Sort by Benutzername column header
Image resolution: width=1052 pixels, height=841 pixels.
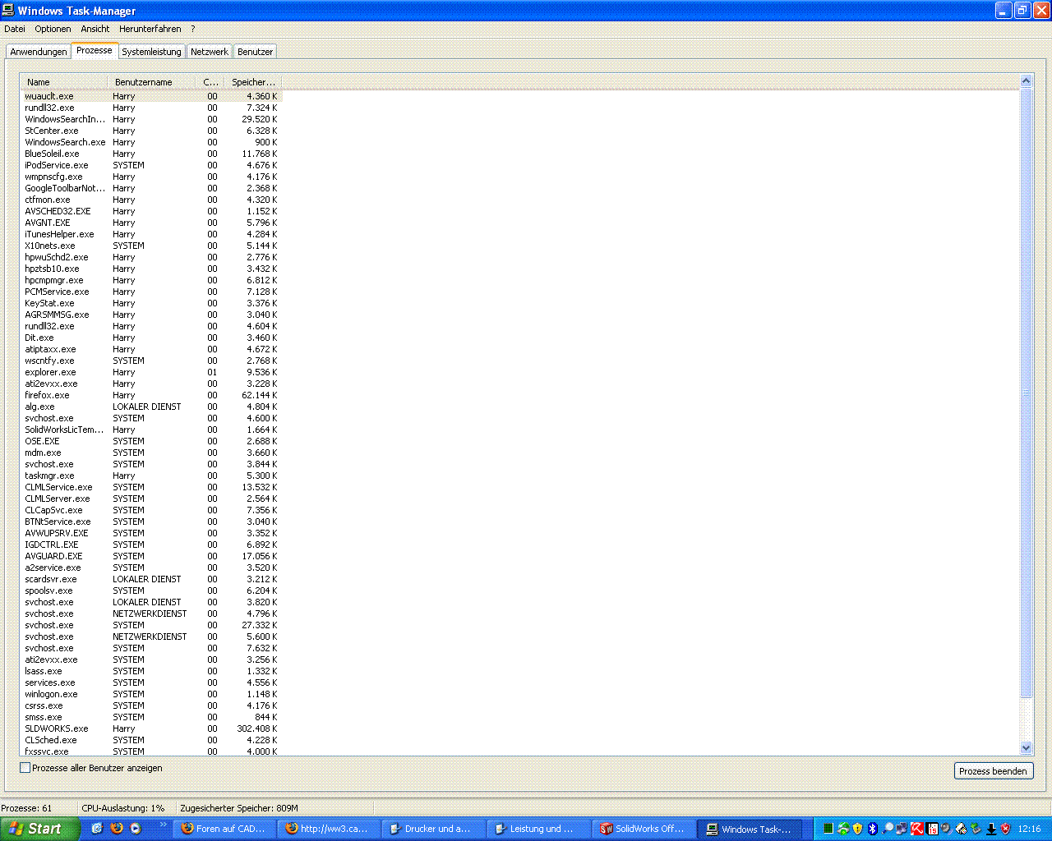click(x=151, y=82)
